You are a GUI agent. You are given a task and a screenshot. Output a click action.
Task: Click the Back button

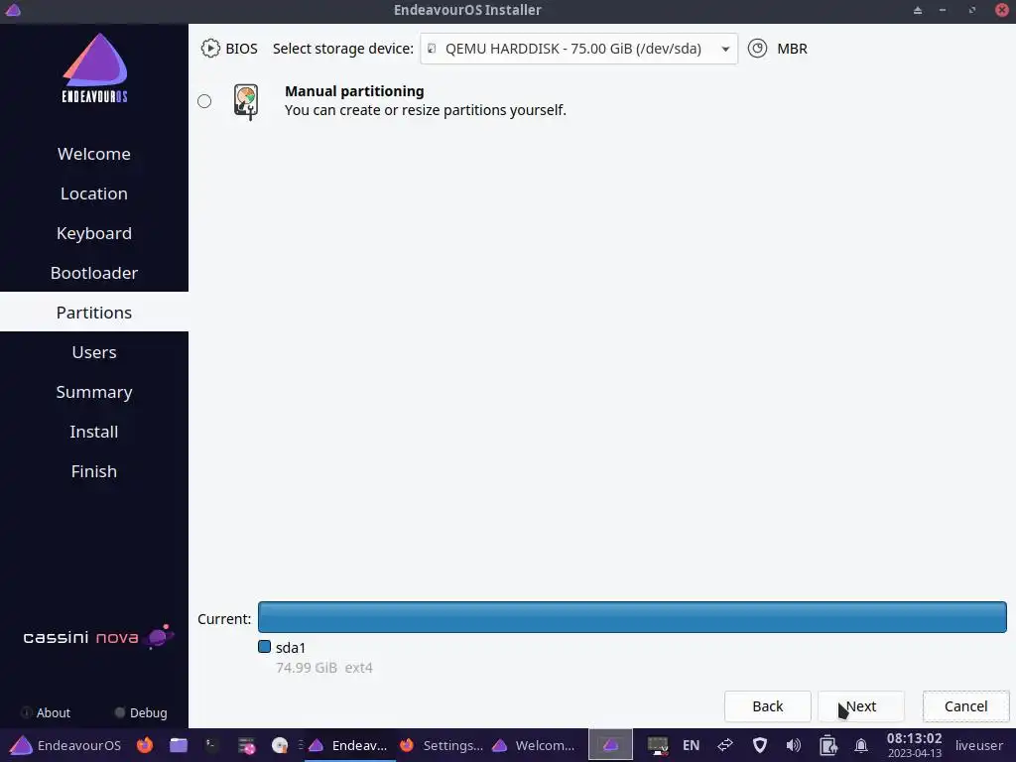point(768,706)
